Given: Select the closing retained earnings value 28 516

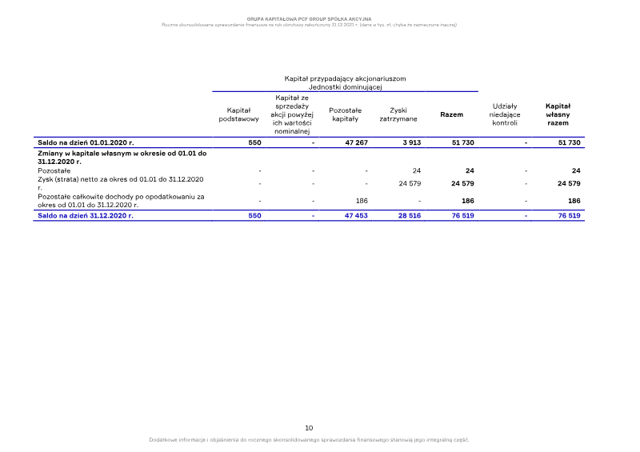Looking at the screenshot, I should pos(409,216).
